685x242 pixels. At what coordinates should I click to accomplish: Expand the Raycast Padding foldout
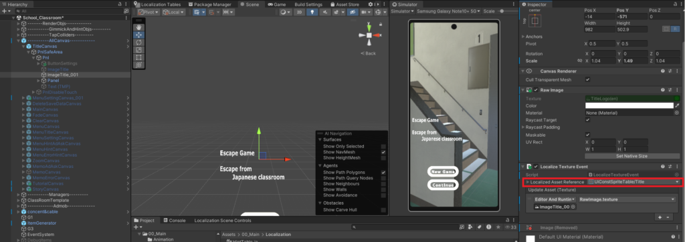pos(523,127)
